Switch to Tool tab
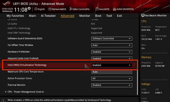The image size is (170, 102). [x=109, y=16]
